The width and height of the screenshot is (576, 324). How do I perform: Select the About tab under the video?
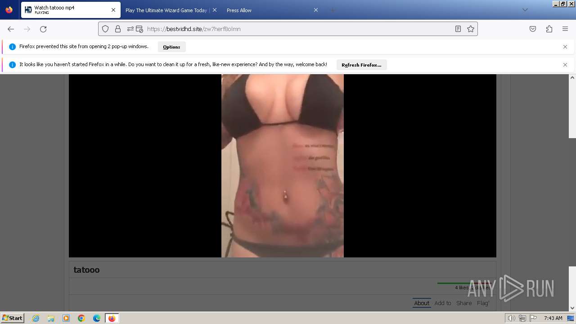coord(422,303)
